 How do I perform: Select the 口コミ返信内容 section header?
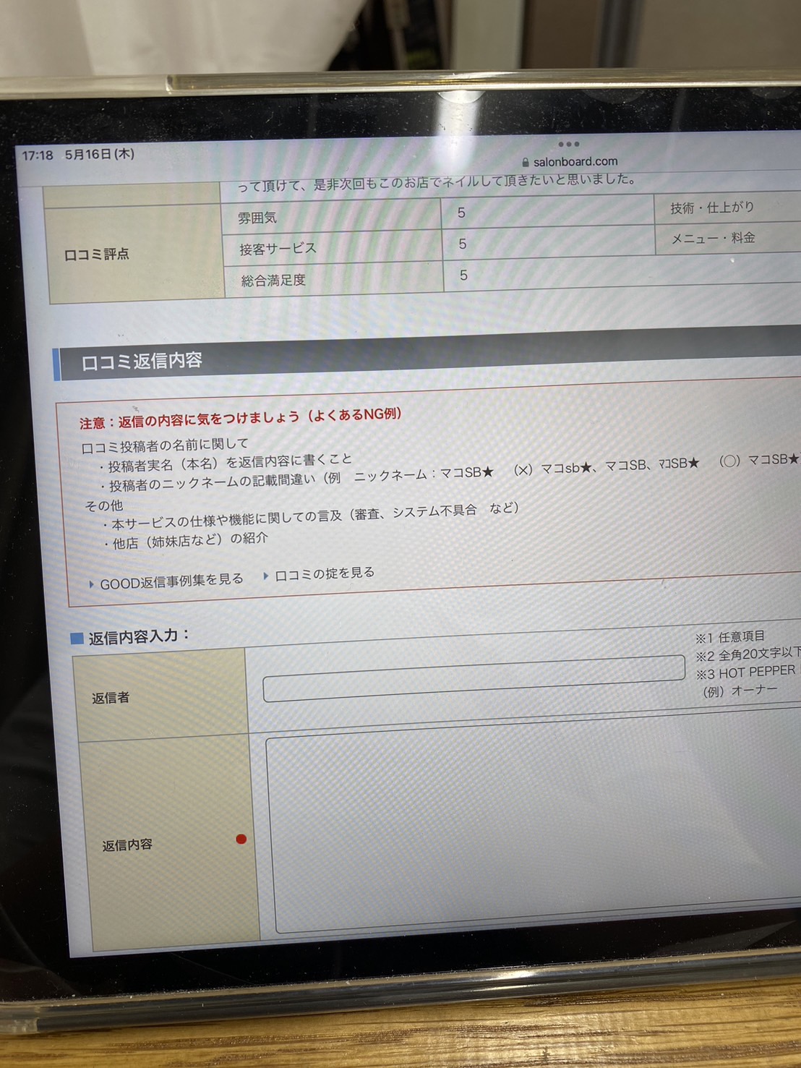(142, 361)
